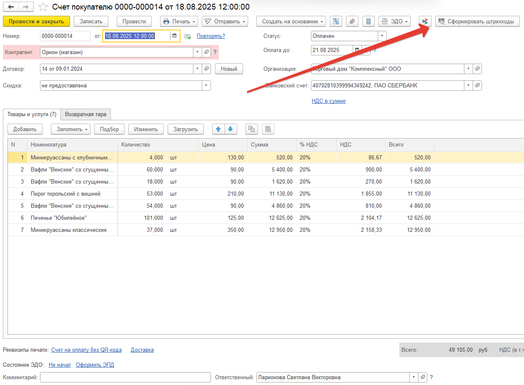Expand the Статус dropdown showing Оплачен
The height and width of the screenshot is (385, 524).
[x=382, y=36]
